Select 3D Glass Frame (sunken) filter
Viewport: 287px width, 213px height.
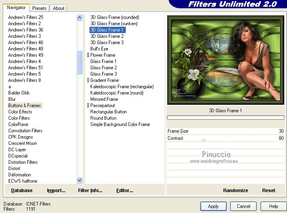(114, 24)
